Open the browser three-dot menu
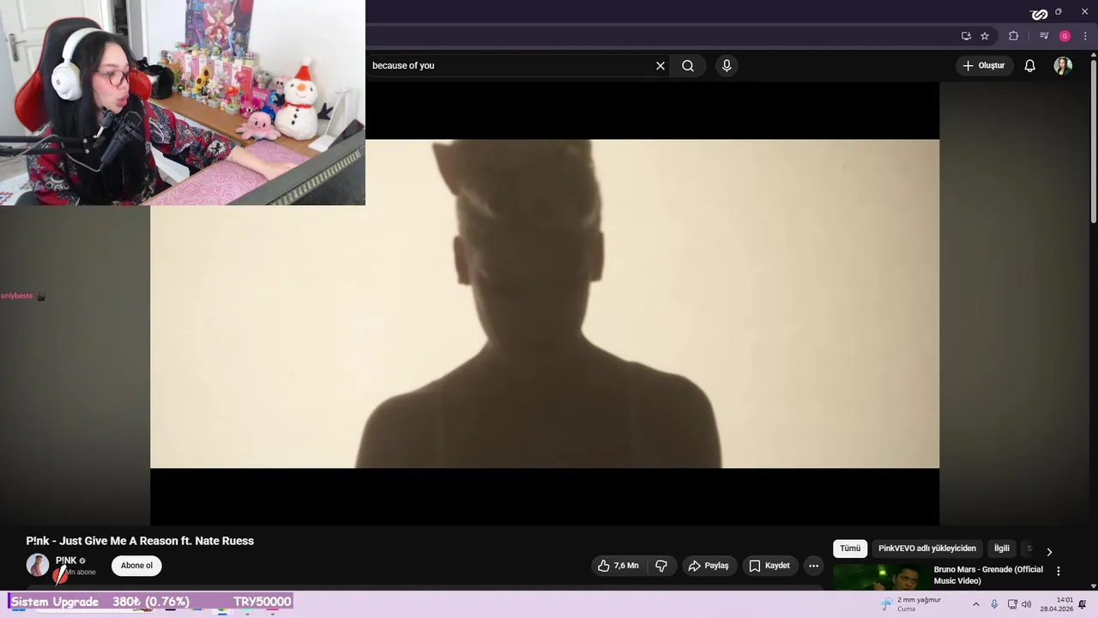Screen dimensions: 1098x618 [x=1085, y=36]
